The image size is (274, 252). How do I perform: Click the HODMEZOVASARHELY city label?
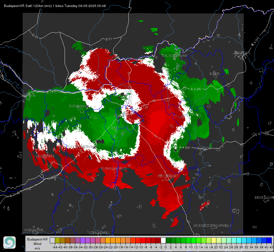[x=212, y=226]
